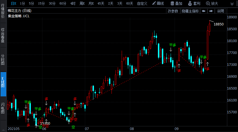238x132 pixels.
Task: Open the 叠加 overlay stack tool
Action: (x=176, y=3)
